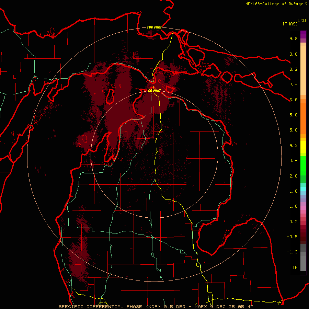Image resolution: width=309 pixels, height=309 pixels.
Task: Select the 5.8 scale value
Action: coord(294,115)
